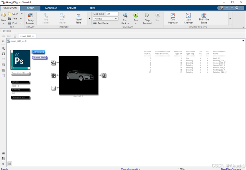Viewport: 246px width, 170px height.
Task: Click the Zoom tool in the palette
Action: coord(3,49)
